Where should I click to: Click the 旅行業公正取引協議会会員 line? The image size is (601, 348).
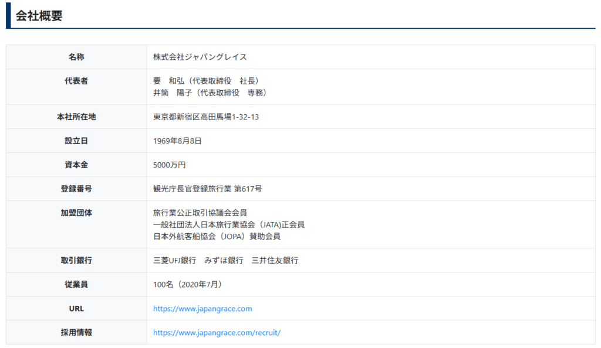[200, 213]
